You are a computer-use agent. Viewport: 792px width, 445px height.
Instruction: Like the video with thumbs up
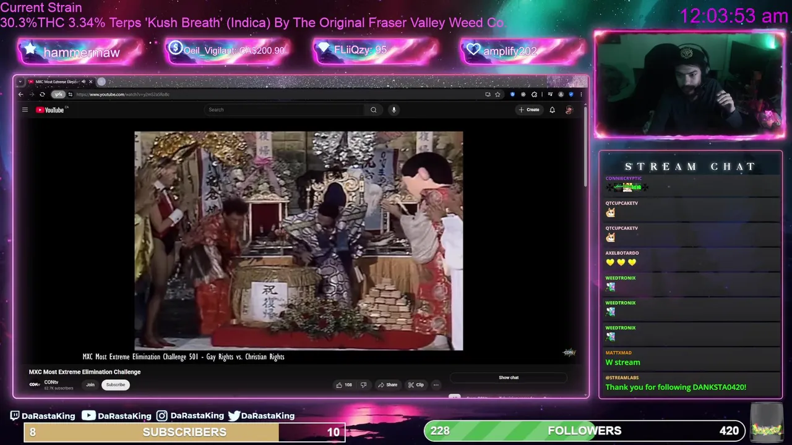pos(343,385)
